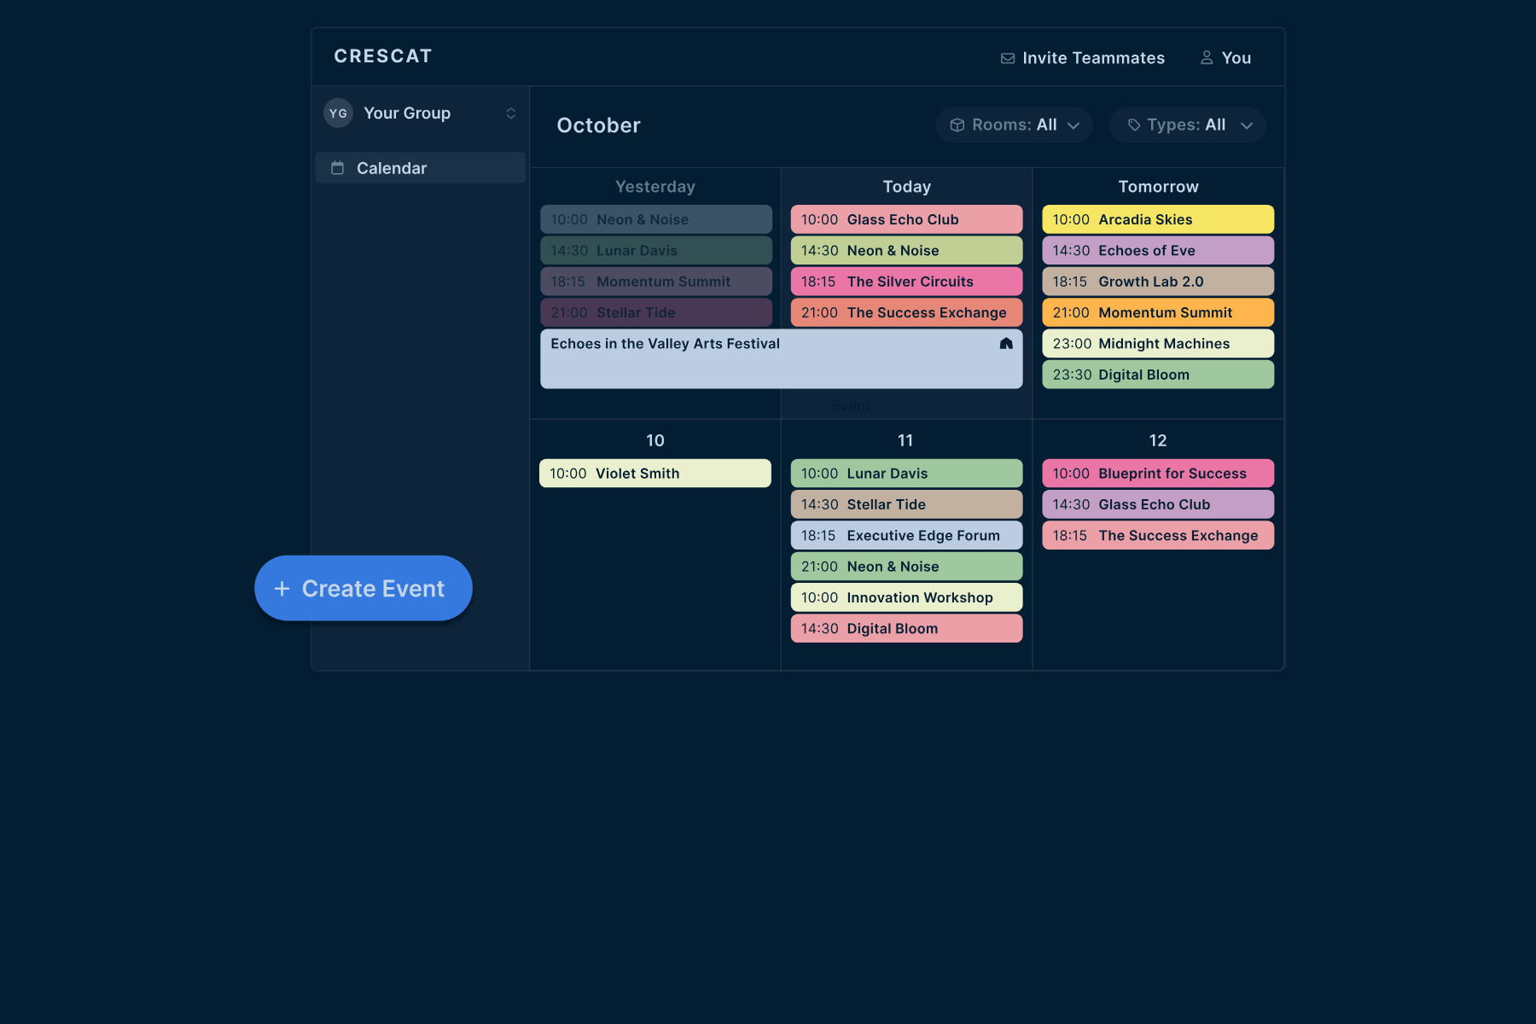
Task: Click the tag icon in Types filter
Action: 1134,125
